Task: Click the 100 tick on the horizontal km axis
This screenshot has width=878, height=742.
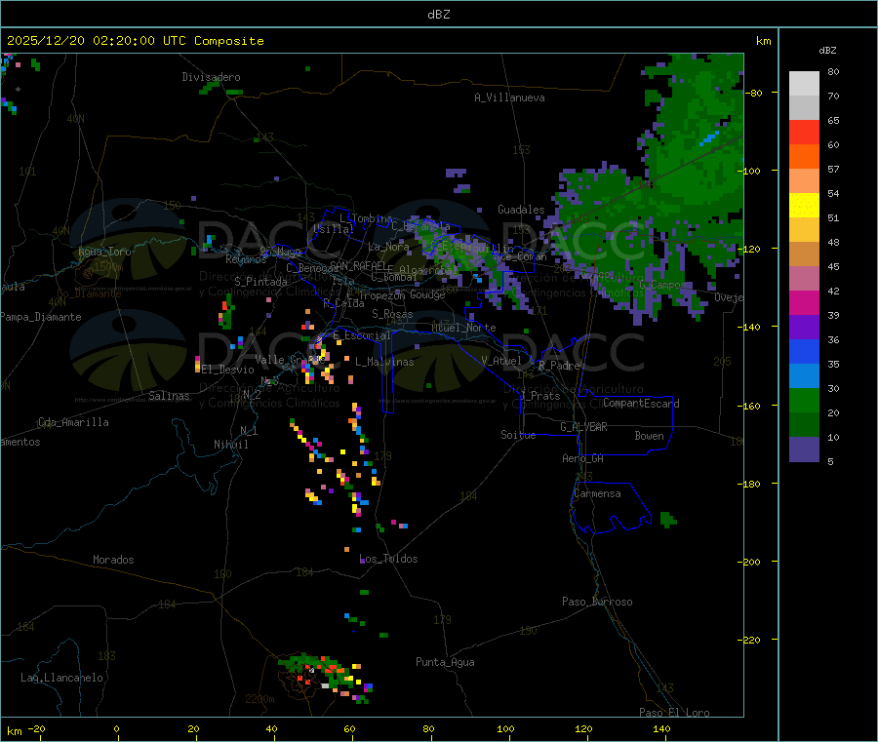Action: click(x=505, y=728)
